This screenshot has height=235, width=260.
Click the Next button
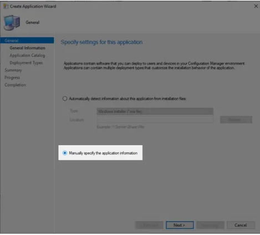click(180, 225)
